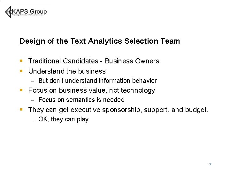The height and width of the screenshot is (172, 230).
Task: Click the 'KAPS Group' logo text
Action: pos(29,11)
